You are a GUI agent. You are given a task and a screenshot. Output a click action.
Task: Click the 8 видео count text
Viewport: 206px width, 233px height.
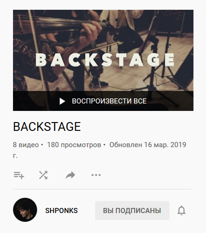point(26,145)
